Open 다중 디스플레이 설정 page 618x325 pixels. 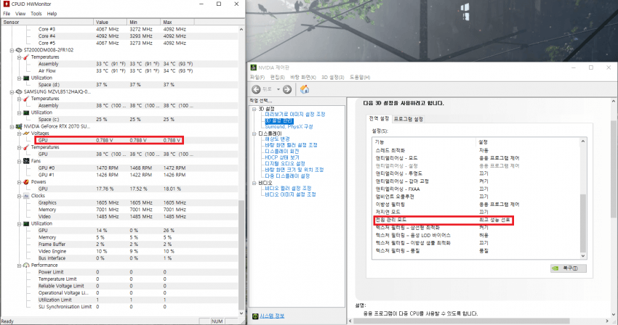287,176
